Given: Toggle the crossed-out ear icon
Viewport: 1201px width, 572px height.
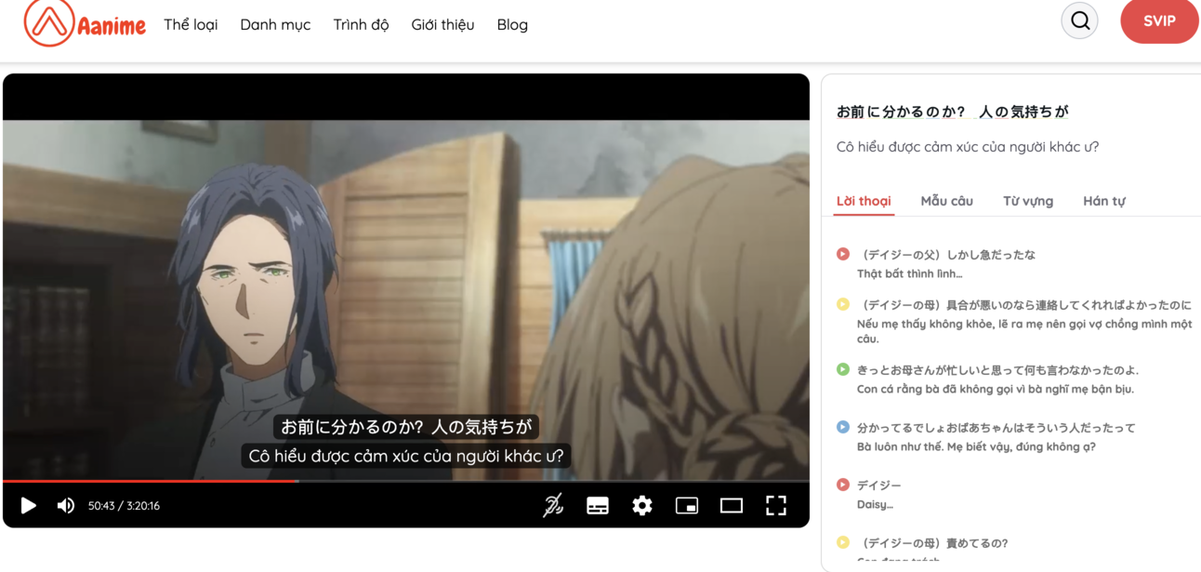Looking at the screenshot, I should [x=553, y=506].
